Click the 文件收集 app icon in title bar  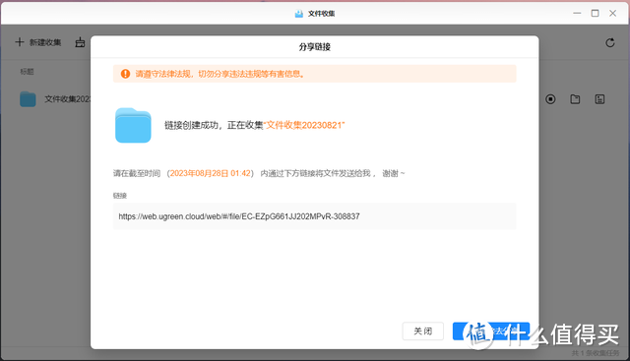pyautogui.click(x=299, y=14)
